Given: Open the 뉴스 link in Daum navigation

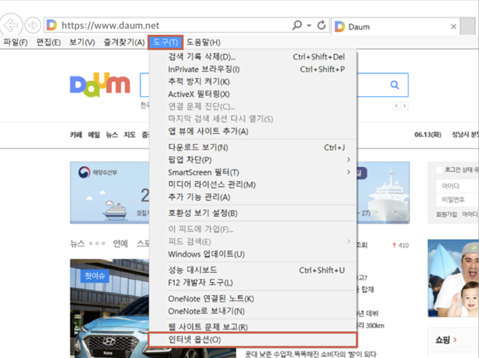Looking at the screenshot, I should click(x=112, y=135).
